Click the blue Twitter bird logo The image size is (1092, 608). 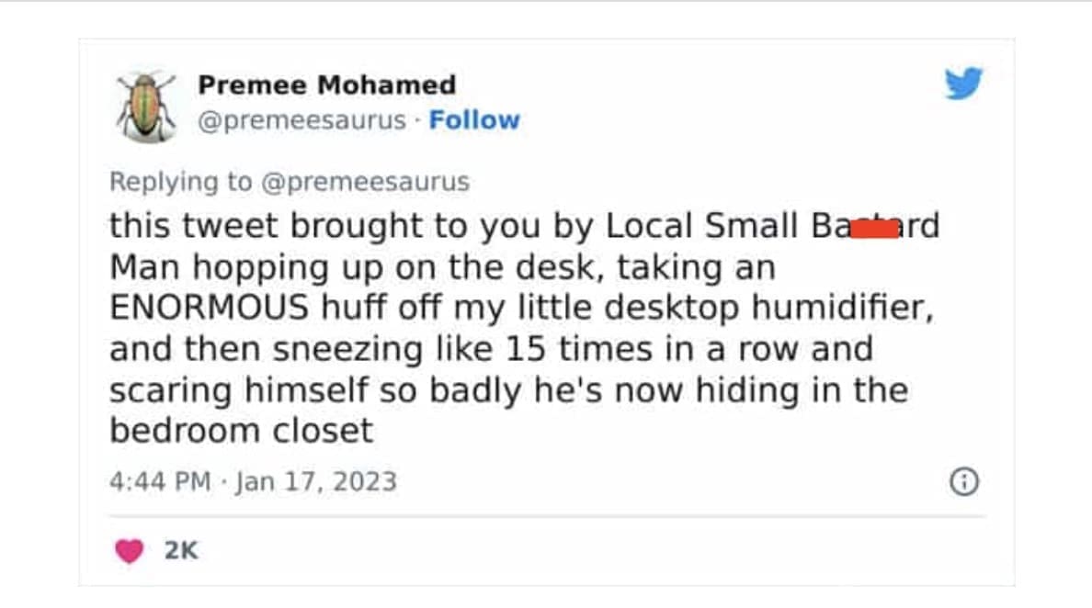(x=963, y=84)
